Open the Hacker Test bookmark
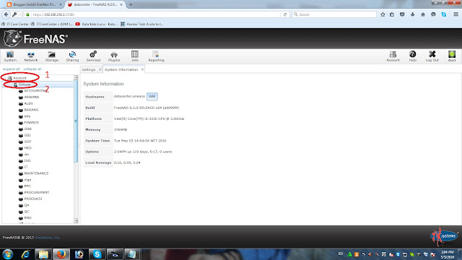The width and height of the screenshot is (462, 260). [x=141, y=24]
